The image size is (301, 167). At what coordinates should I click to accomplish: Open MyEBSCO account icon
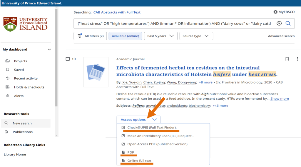tap(275, 12)
